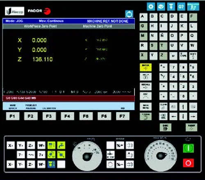Click the 3D cube icon at top
205x180 pixels.
pyautogui.click(x=161, y=7)
